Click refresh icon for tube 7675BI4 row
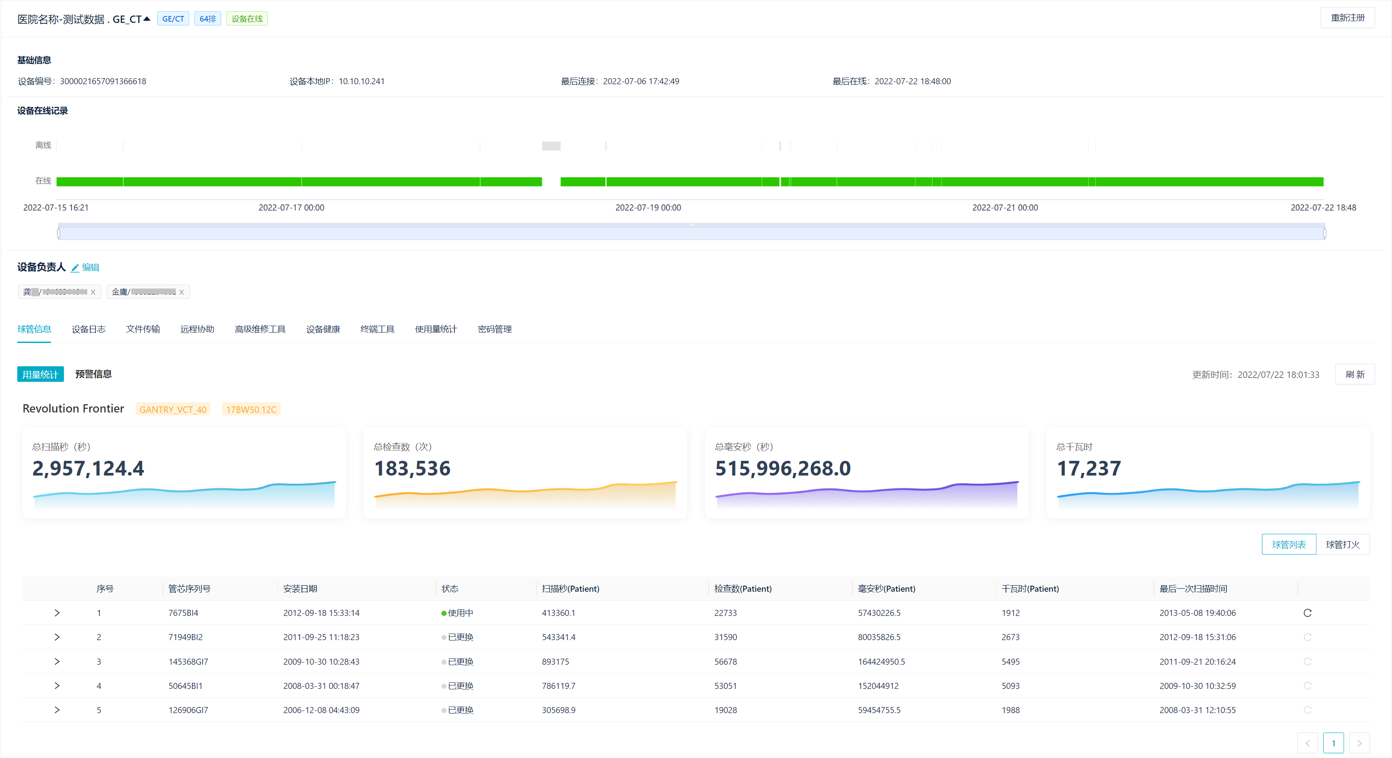Screen dimensions: 1392x758 (1307, 613)
